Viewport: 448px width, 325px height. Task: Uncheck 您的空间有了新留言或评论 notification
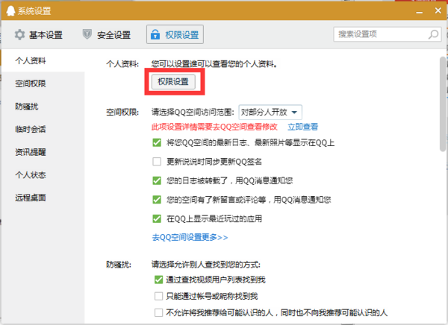click(157, 200)
